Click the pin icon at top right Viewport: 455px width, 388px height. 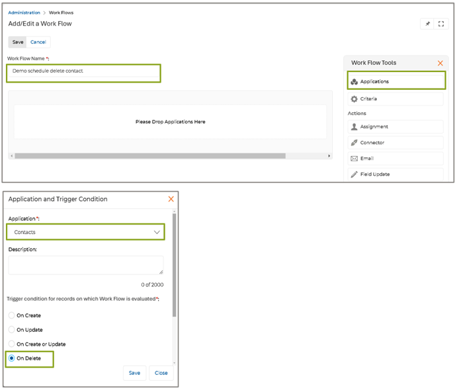[427, 24]
